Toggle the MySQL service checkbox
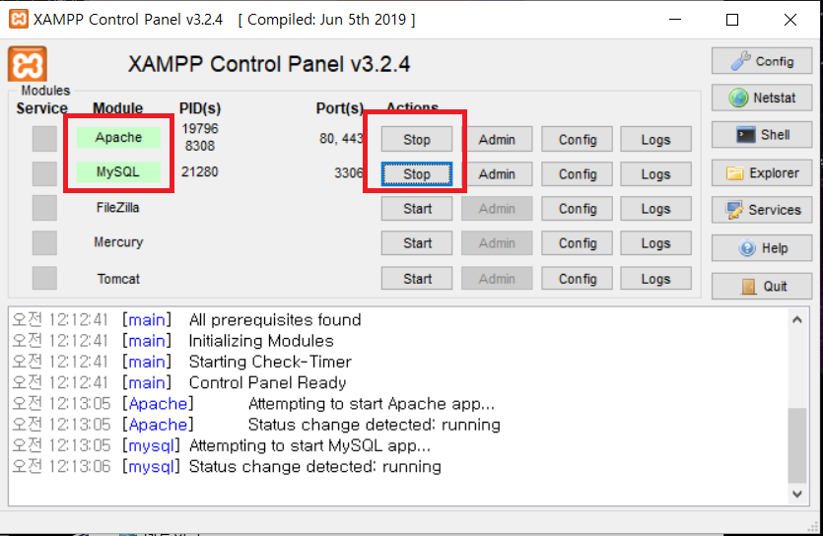Image resolution: width=823 pixels, height=536 pixels. point(44,173)
